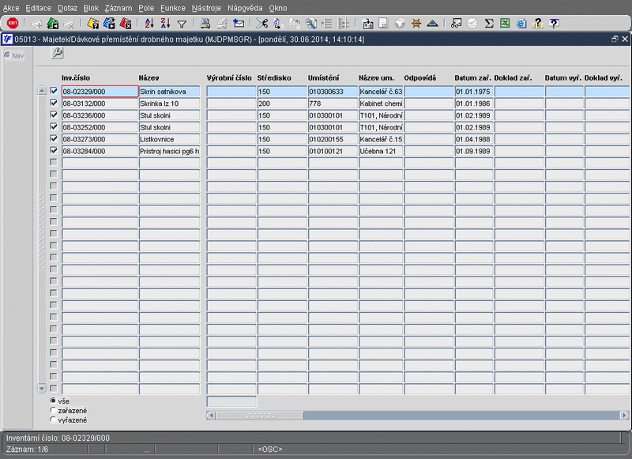Click the red EXIT stop-sign icon
The image size is (632, 459).
pos(13,24)
